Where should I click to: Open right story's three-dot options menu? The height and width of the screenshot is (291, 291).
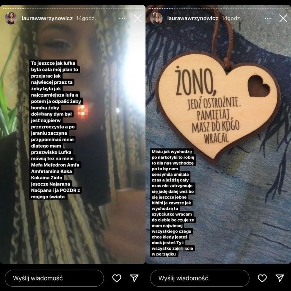coord(268,18)
